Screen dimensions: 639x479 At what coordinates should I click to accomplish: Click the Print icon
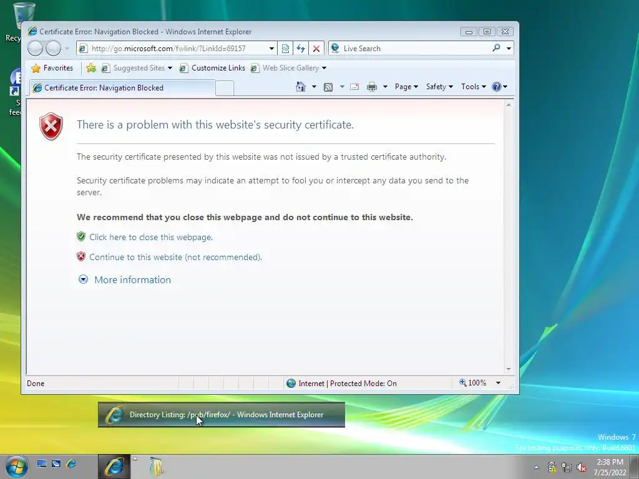372,87
